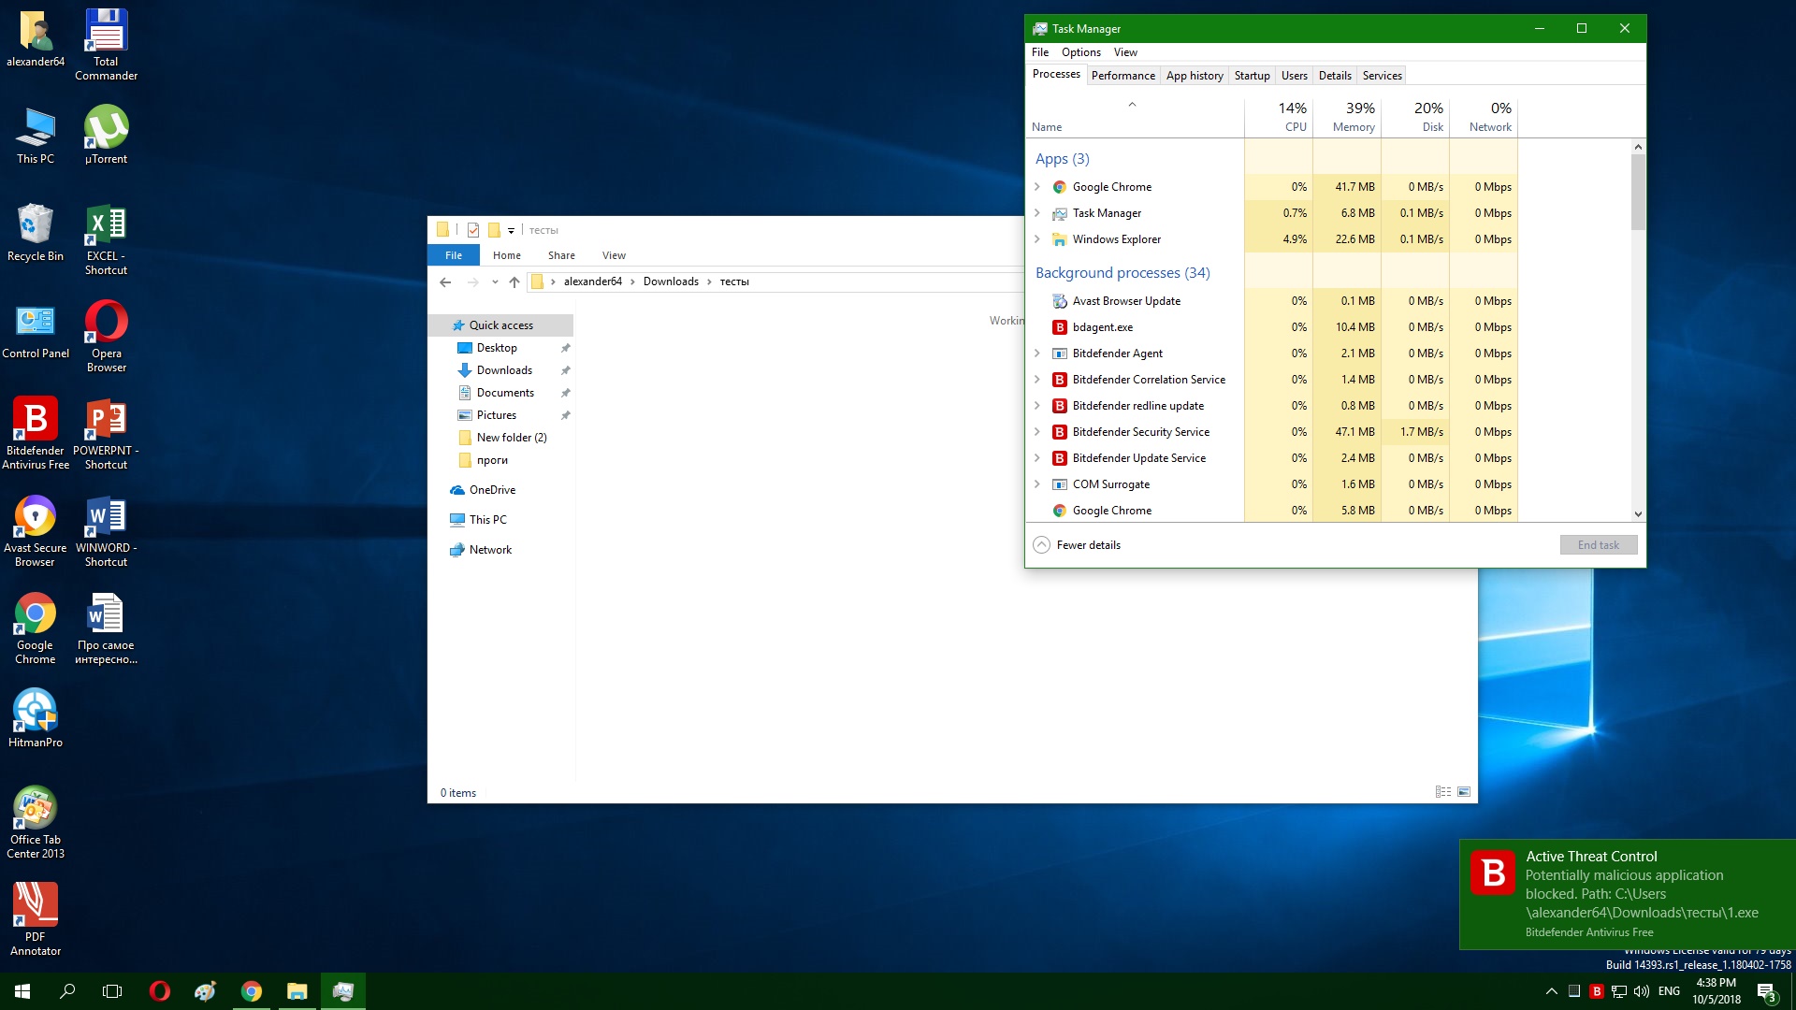
Task: Open Explorer quick access toolbar dropdown arrow
Action: pyautogui.click(x=512, y=231)
